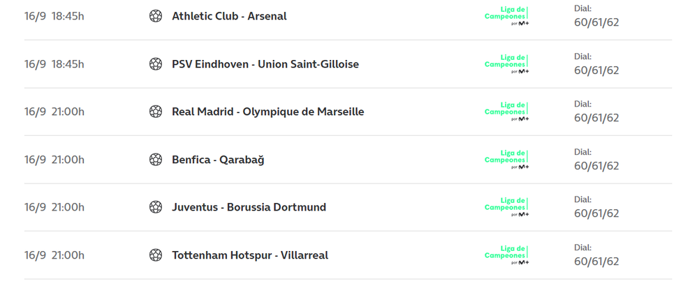Screen dimensions: 697x281
Task: Click the football icon beside Real Madrid match
Action: pyautogui.click(x=156, y=112)
